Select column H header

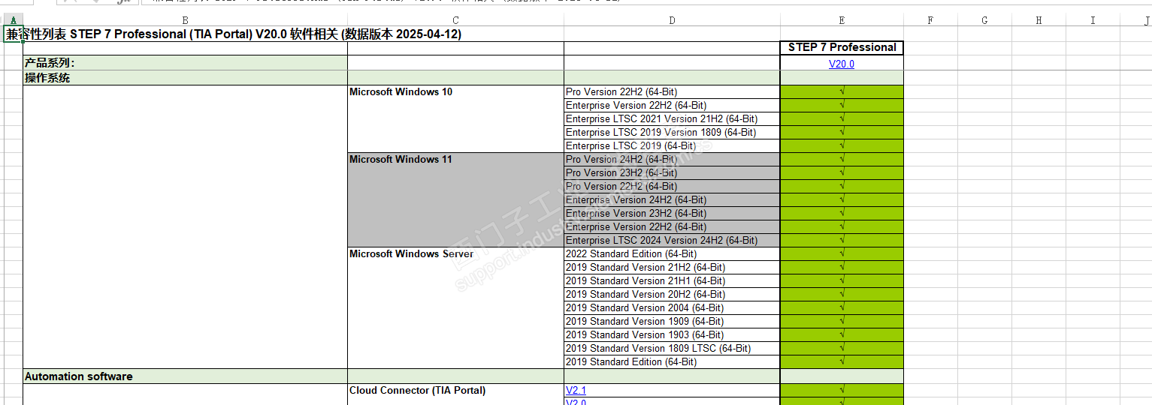tap(1039, 20)
